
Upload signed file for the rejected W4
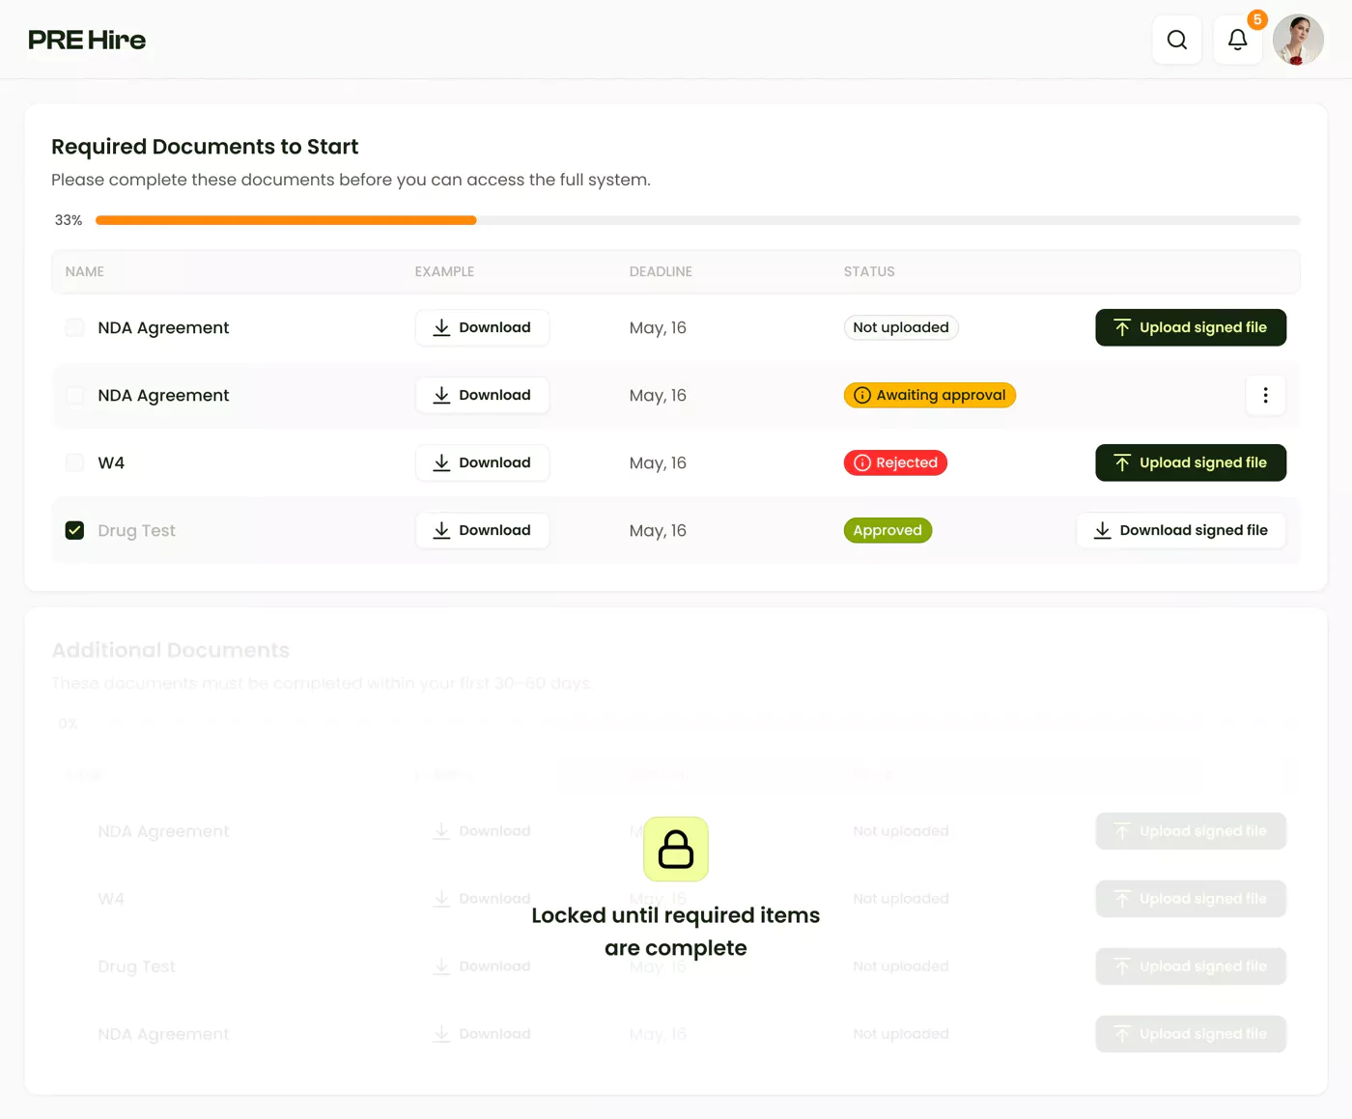(x=1191, y=462)
